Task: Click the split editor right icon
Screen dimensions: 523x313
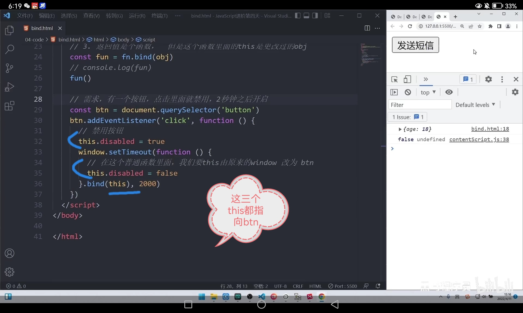Action: [367, 28]
